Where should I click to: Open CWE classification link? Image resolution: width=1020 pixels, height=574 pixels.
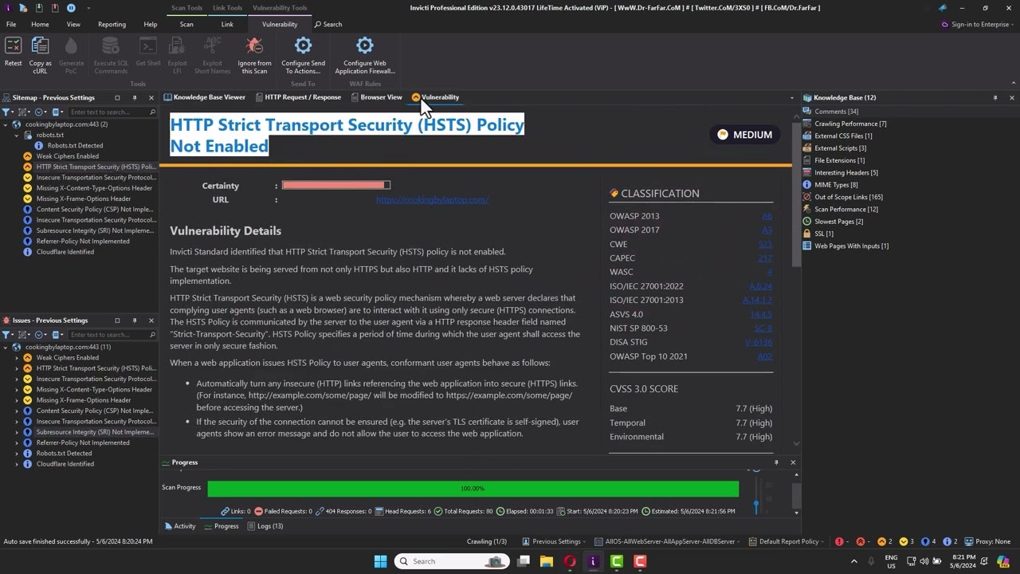[765, 244]
